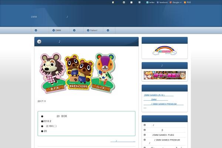Open the twitter share icon
This screenshot has width=222, height=148.
pyautogui.click(x=147, y=3)
